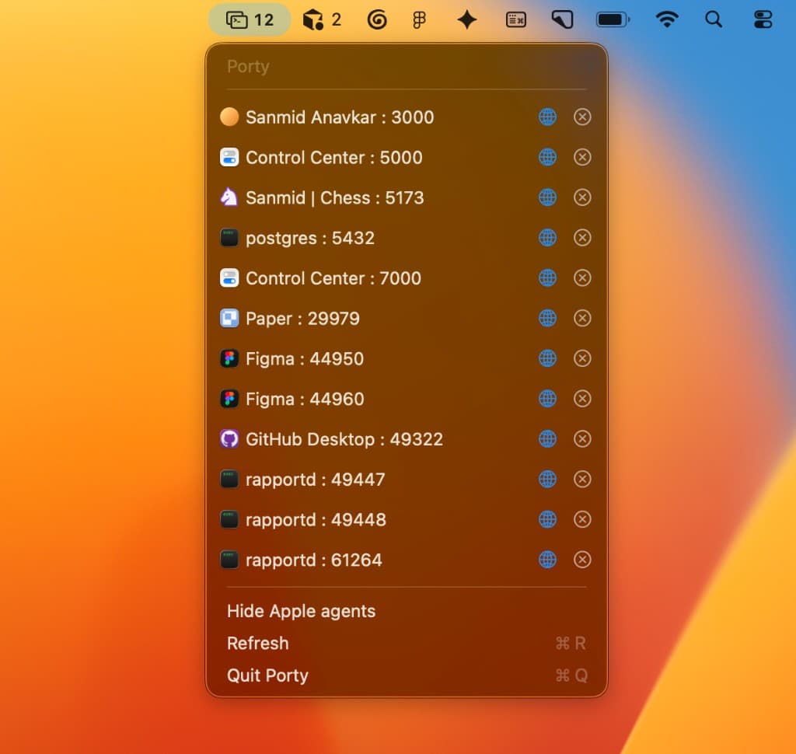The width and height of the screenshot is (796, 754).
Task: Kill the Sanmid Anavkar : 3000 process
Action: pyautogui.click(x=581, y=117)
